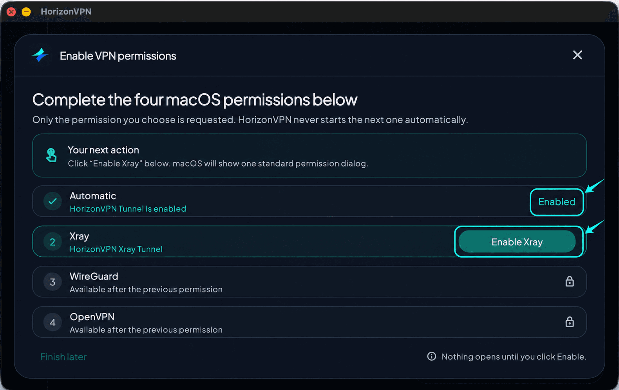The height and width of the screenshot is (390, 619).
Task: Click the WireGuard lock icon
Action: tap(570, 281)
